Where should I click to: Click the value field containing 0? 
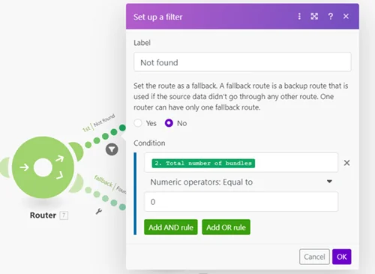[241, 202]
